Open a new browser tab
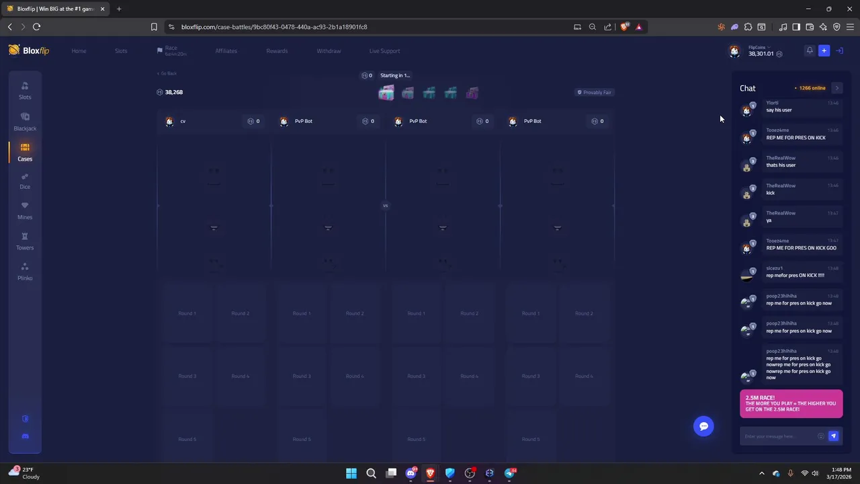Image resolution: width=860 pixels, height=484 pixels. [x=119, y=9]
